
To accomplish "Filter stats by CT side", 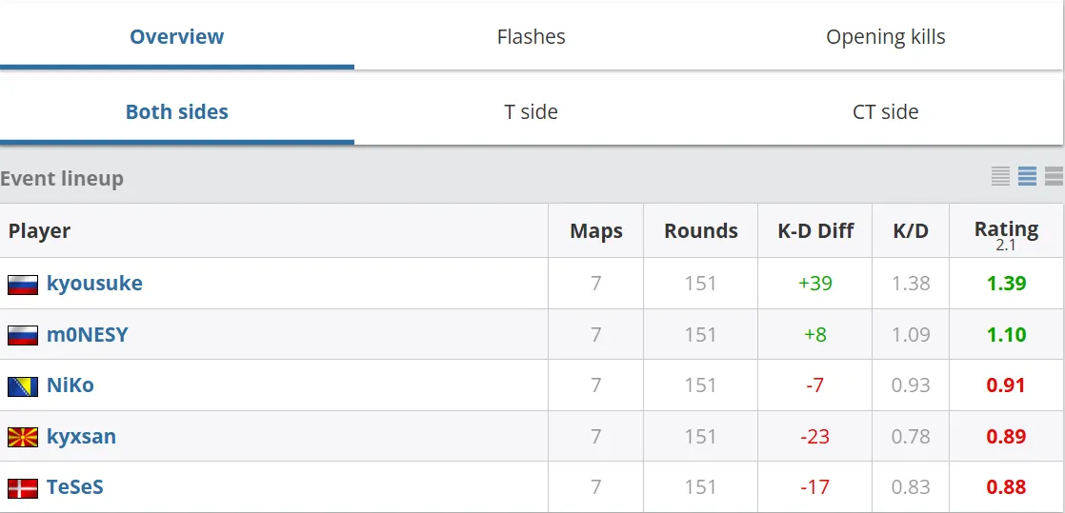I will tap(886, 111).
